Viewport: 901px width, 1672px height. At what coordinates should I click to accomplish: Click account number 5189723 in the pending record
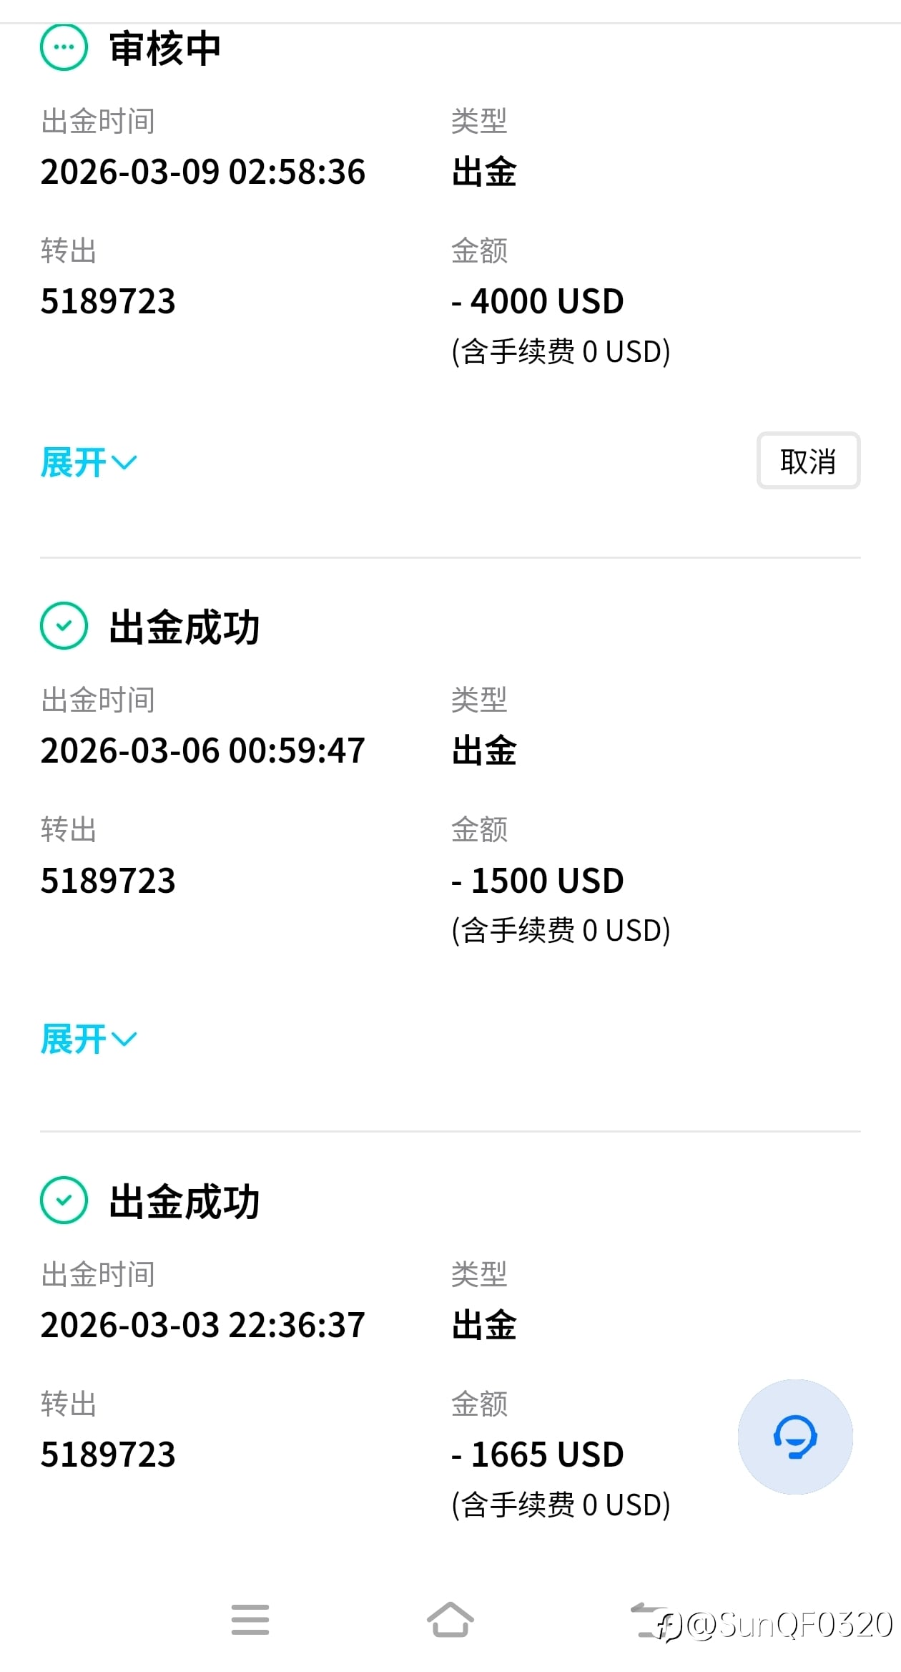click(x=108, y=301)
